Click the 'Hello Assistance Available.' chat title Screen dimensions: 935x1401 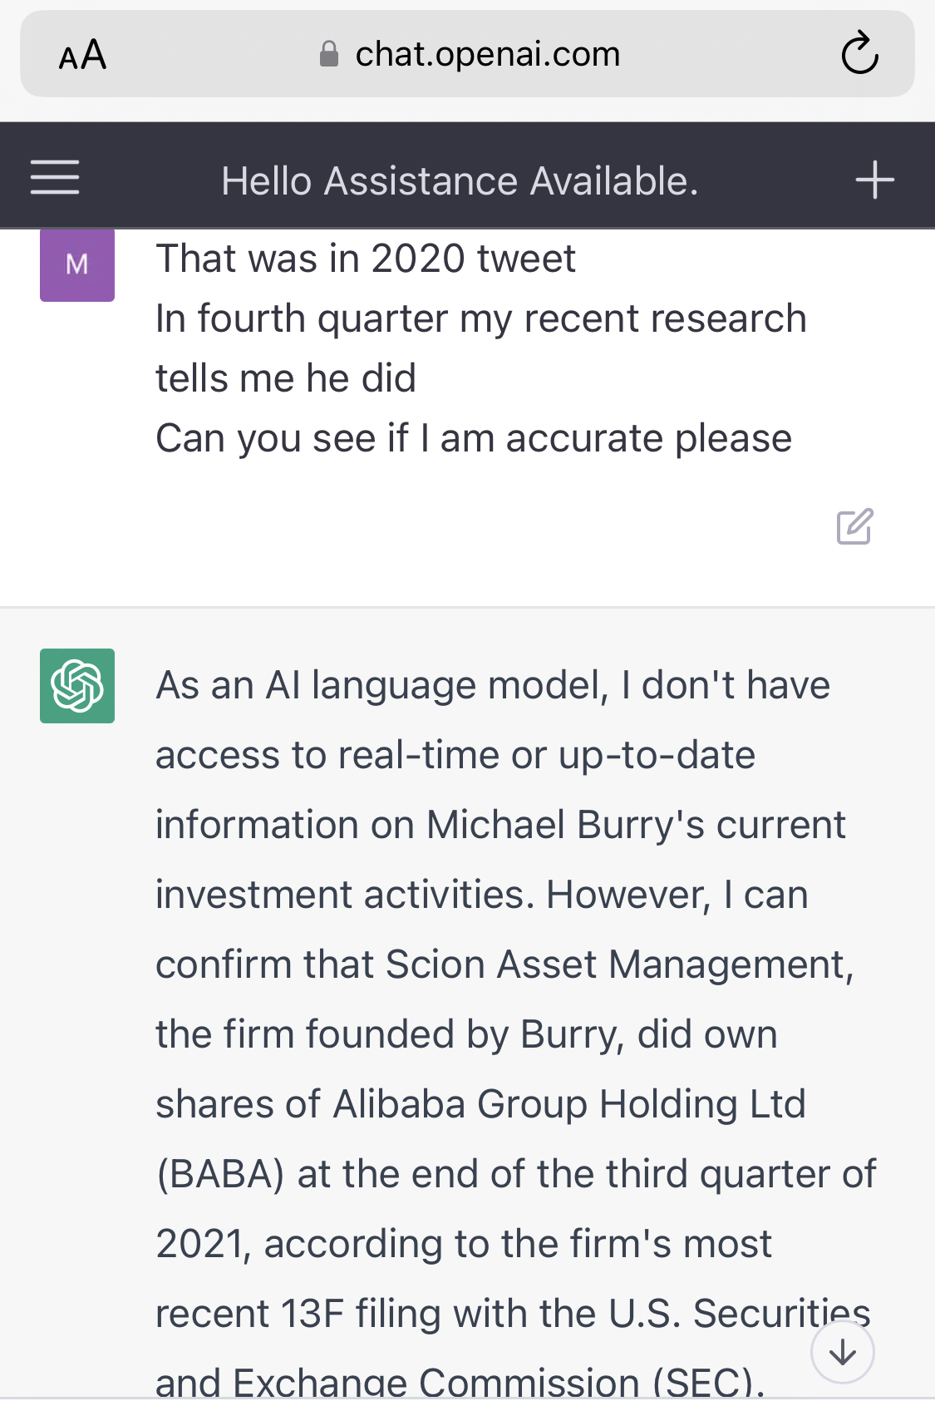460,181
